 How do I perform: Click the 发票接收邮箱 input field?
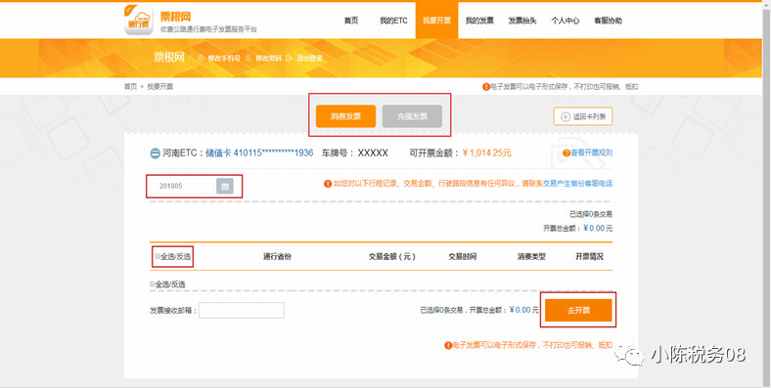click(x=242, y=311)
